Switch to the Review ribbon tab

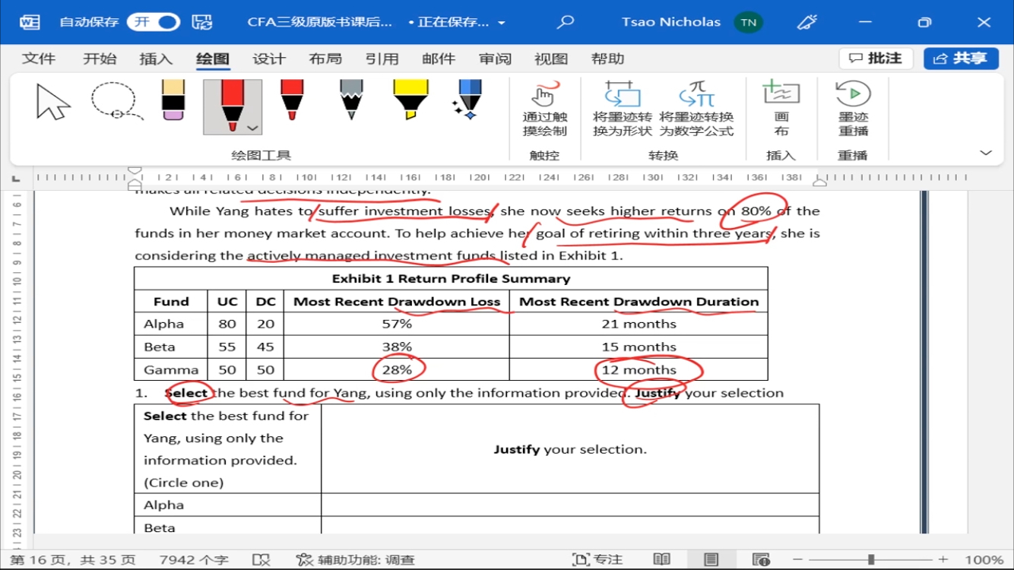(x=495, y=59)
